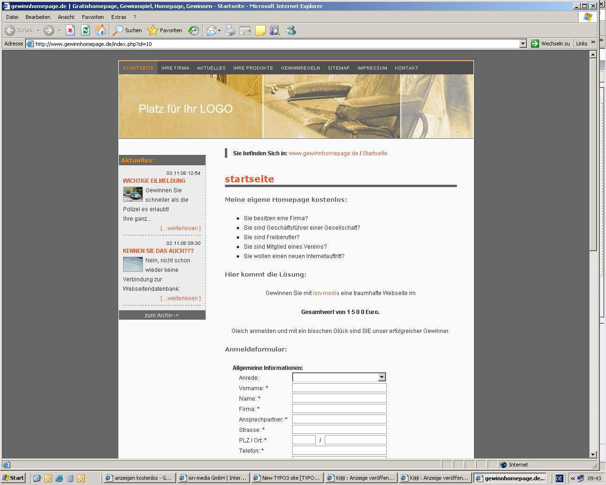
Task: Open the Anrede dropdown in the form
Action: [339, 377]
